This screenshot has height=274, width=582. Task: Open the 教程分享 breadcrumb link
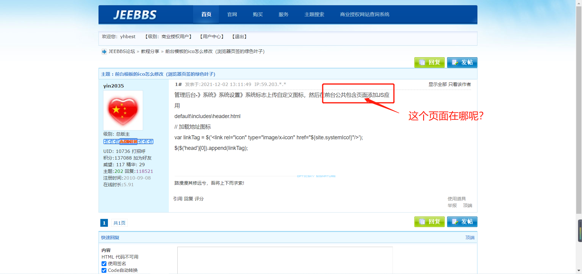click(150, 51)
